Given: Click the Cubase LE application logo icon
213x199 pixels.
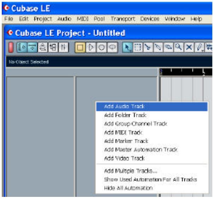Looking at the screenshot, I should coord(6,8).
